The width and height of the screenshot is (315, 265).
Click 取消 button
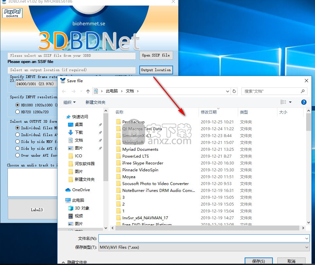tap(291, 261)
